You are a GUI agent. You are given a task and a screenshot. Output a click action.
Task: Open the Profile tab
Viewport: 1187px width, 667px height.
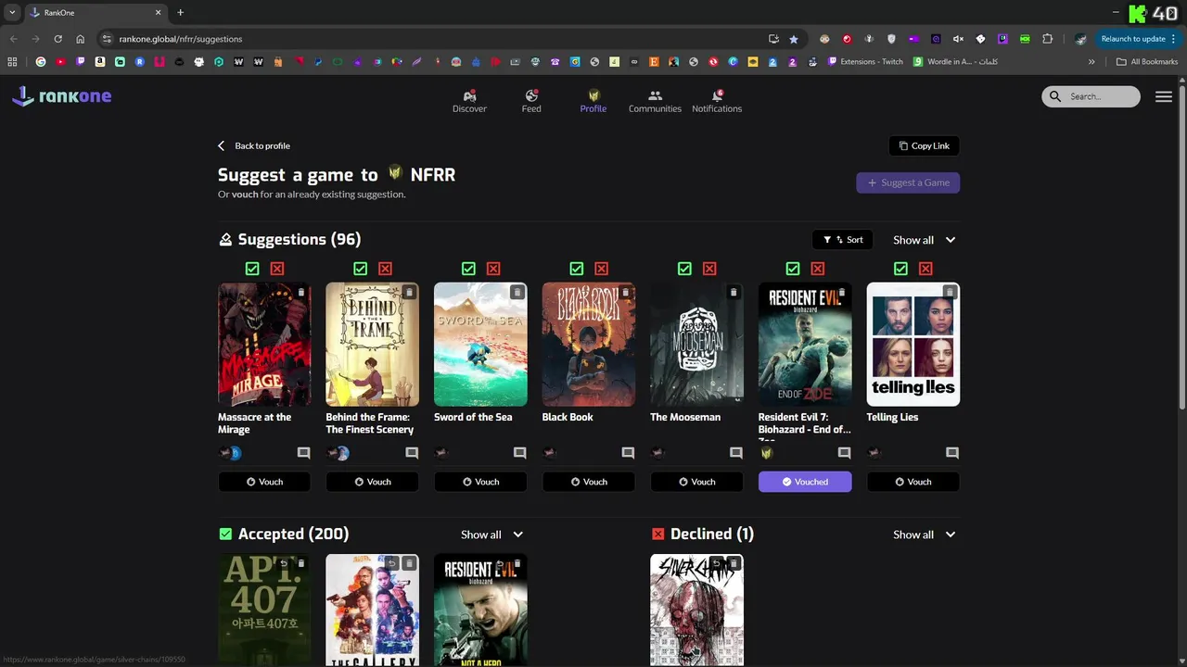pyautogui.click(x=593, y=102)
